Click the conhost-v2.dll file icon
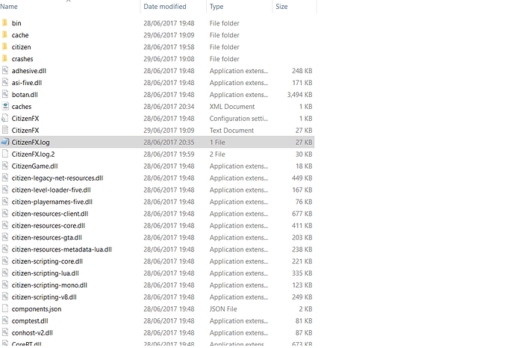 5,332
